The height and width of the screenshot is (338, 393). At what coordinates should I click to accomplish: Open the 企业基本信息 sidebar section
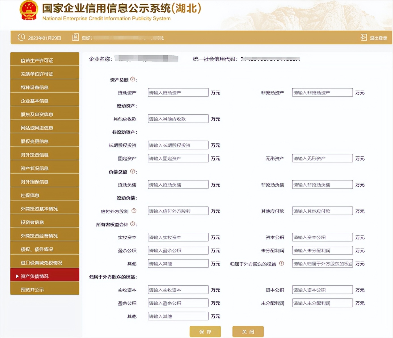pos(45,100)
